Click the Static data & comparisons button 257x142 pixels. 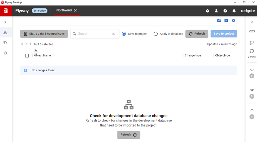pyautogui.click(x=44, y=34)
